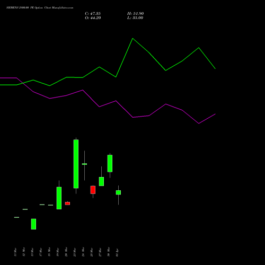Click the green candle on 30 Mar
The width and height of the screenshot is (265, 265).
pos(110,163)
